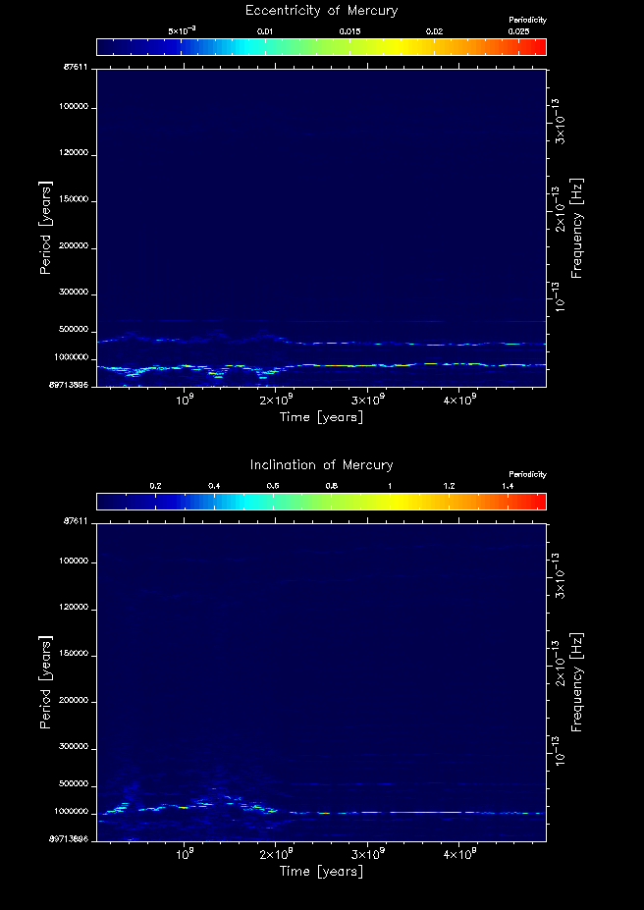Click the 120000 period tick on the inclination plot
This screenshot has width=644, height=910.
tap(76, 608)
